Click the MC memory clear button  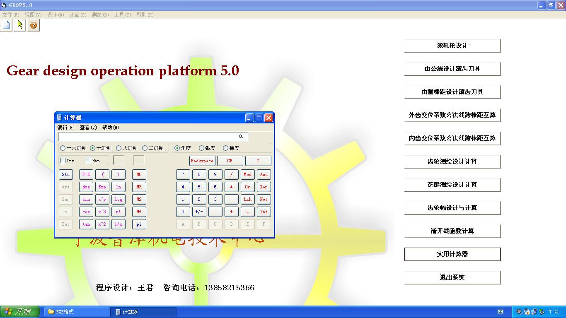139,174
